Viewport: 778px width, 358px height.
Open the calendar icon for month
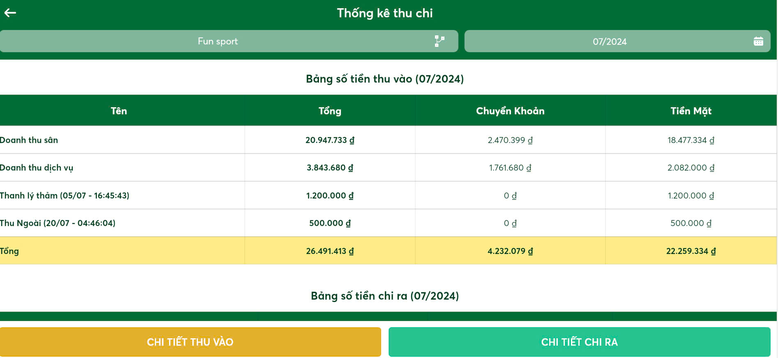point(758,41)
